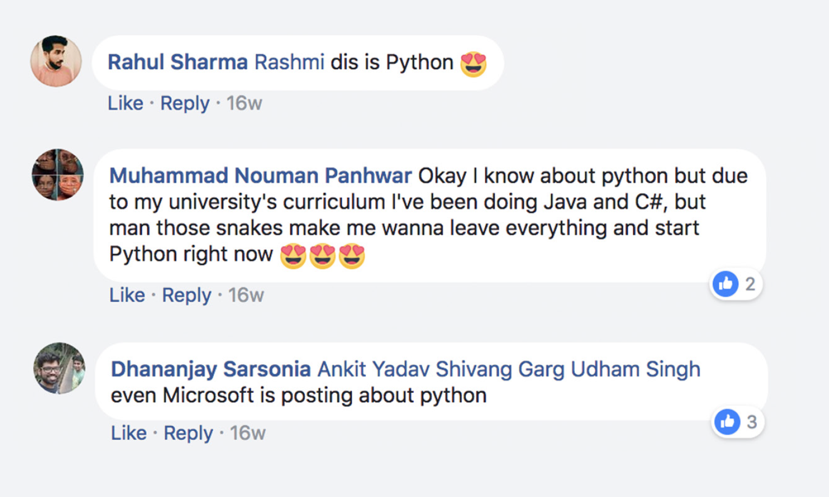Open the Dhananjay Sarsonia name link
Screen dimensions: 829x497
(x=211, y=369)
